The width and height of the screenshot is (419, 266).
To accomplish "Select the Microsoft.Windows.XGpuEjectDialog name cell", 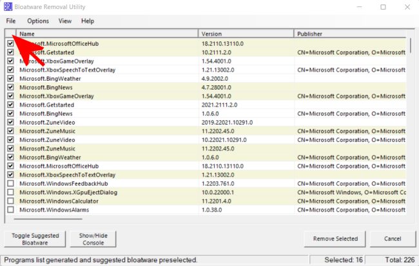I will point(68,192).
